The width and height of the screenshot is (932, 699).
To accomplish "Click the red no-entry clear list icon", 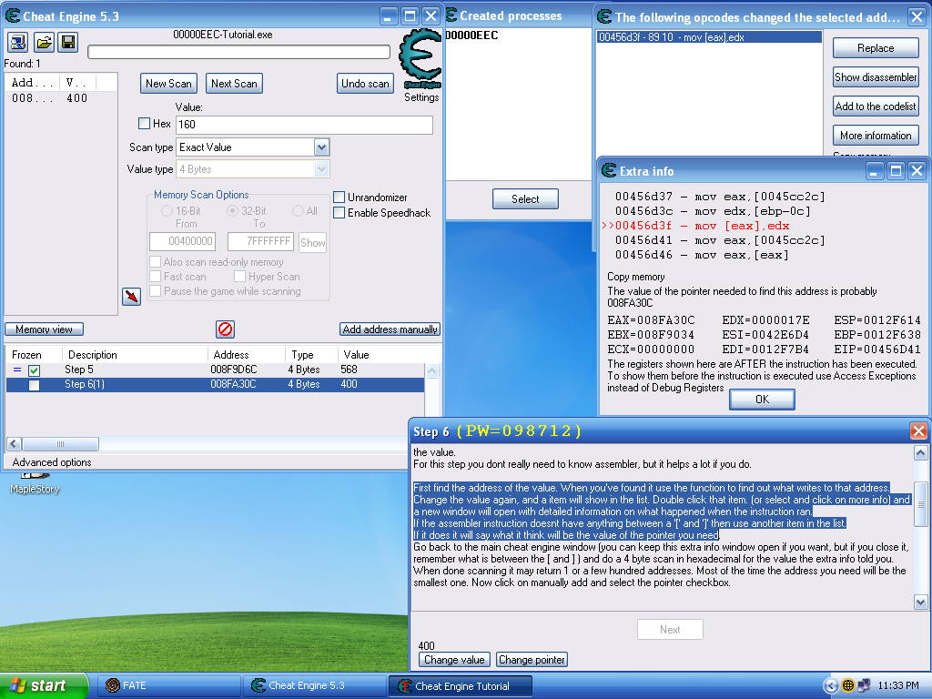I will [226, 329].
